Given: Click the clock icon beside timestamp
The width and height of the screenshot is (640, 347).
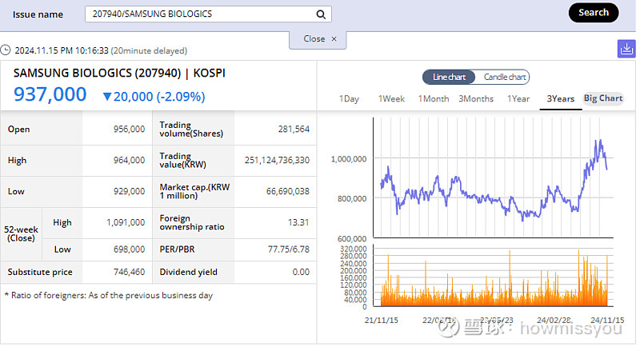Looking at the screenshot, I should (x=6, y=50).
